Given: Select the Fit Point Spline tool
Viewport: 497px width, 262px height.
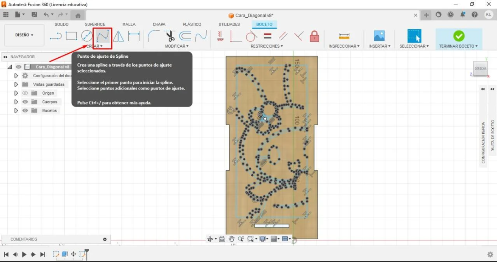Looking at the screenshot, I should click(x=102, y=36).
